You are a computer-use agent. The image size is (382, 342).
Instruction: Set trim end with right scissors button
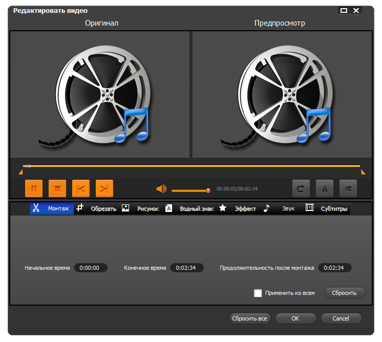[104, 188]
